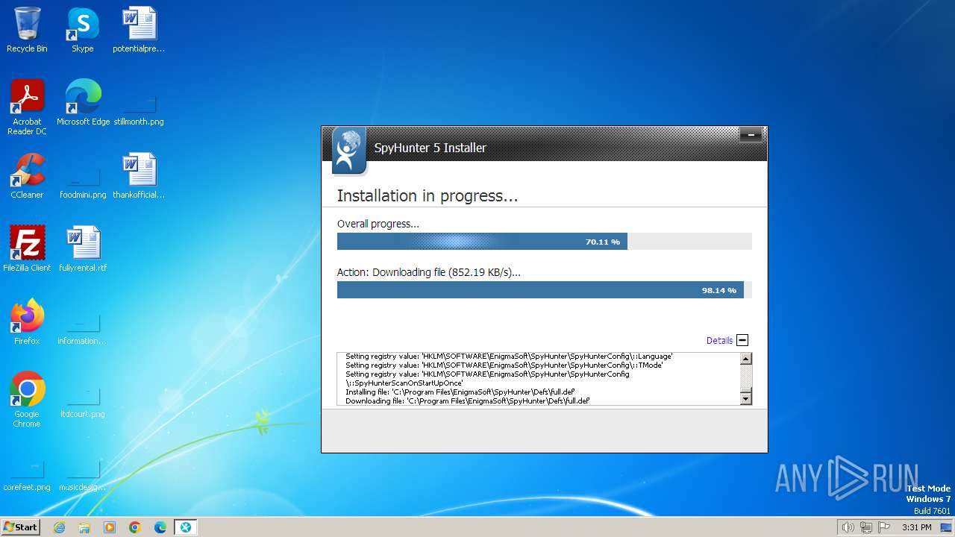The height and width of the screenshot is (537, 955).
Task: Open Chrome from the taskbar
Action: click(135, 527)
